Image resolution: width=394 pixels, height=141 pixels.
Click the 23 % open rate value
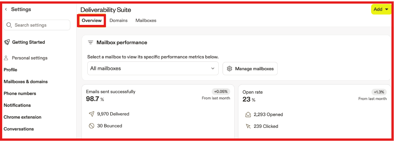click(x=249, y=99)
